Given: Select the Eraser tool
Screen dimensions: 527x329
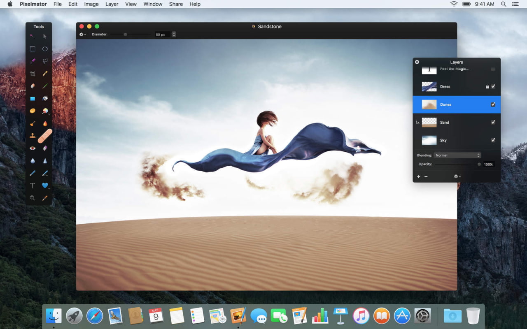Looking at the screenshot, I should coord(32,86).
